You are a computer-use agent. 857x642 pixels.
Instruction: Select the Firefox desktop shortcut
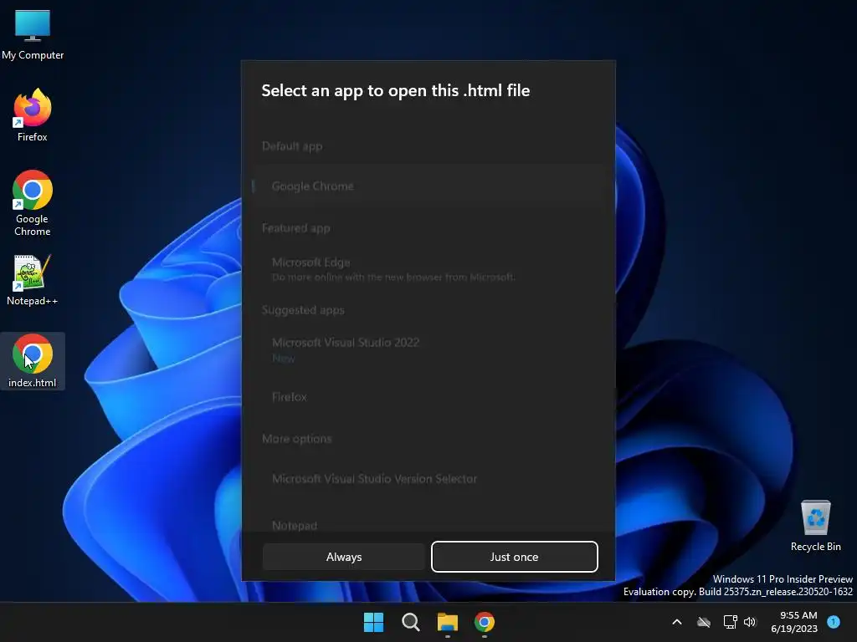[x=33, y=115]
